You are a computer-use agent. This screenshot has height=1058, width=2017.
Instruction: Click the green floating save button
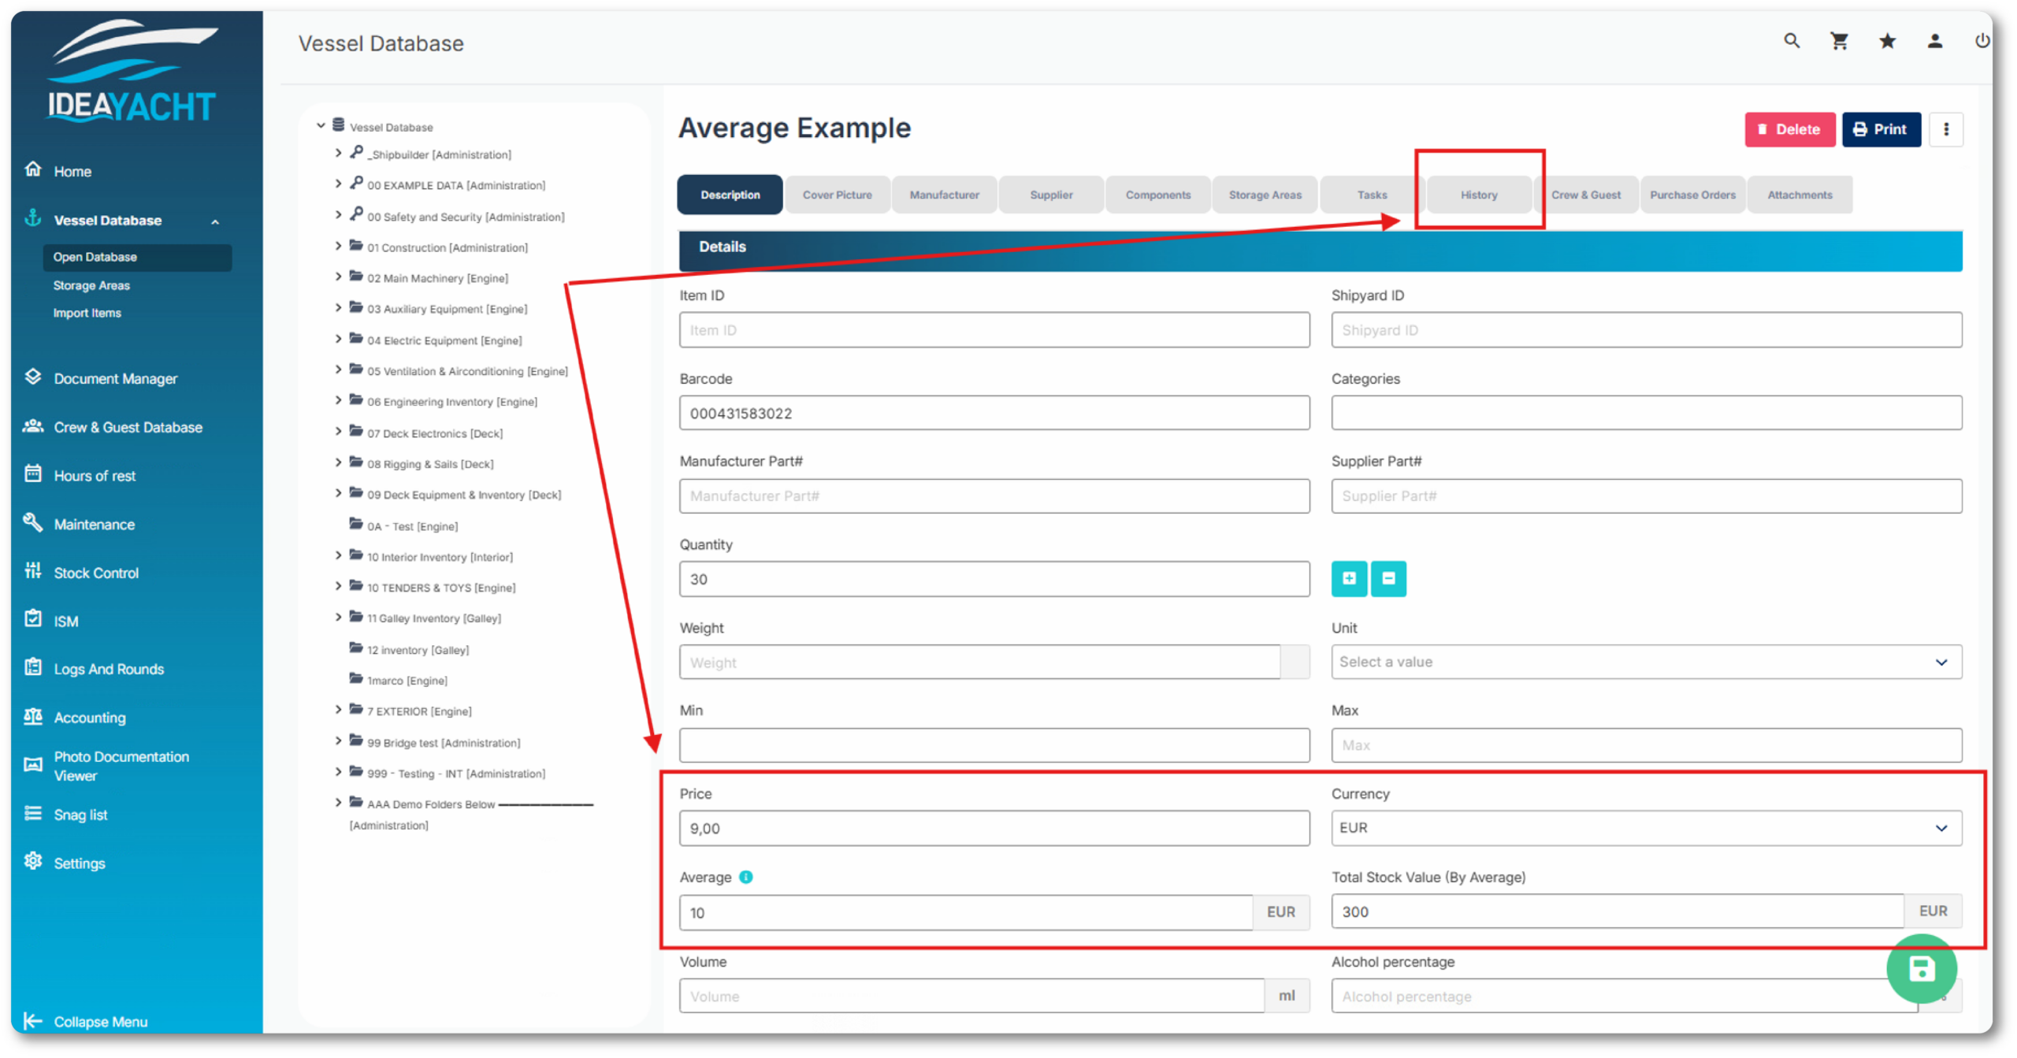point(1921,968)
